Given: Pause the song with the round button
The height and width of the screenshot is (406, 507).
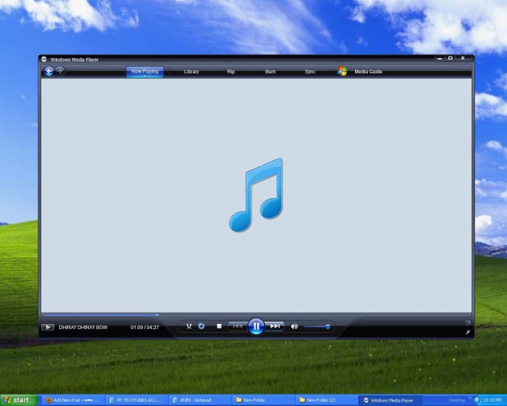Looking at the screenshot, I should (x=256, y=326).
